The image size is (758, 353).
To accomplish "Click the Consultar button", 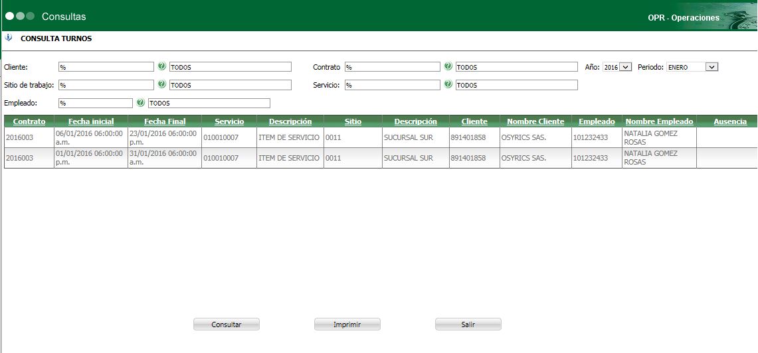I will coord(227,324).
